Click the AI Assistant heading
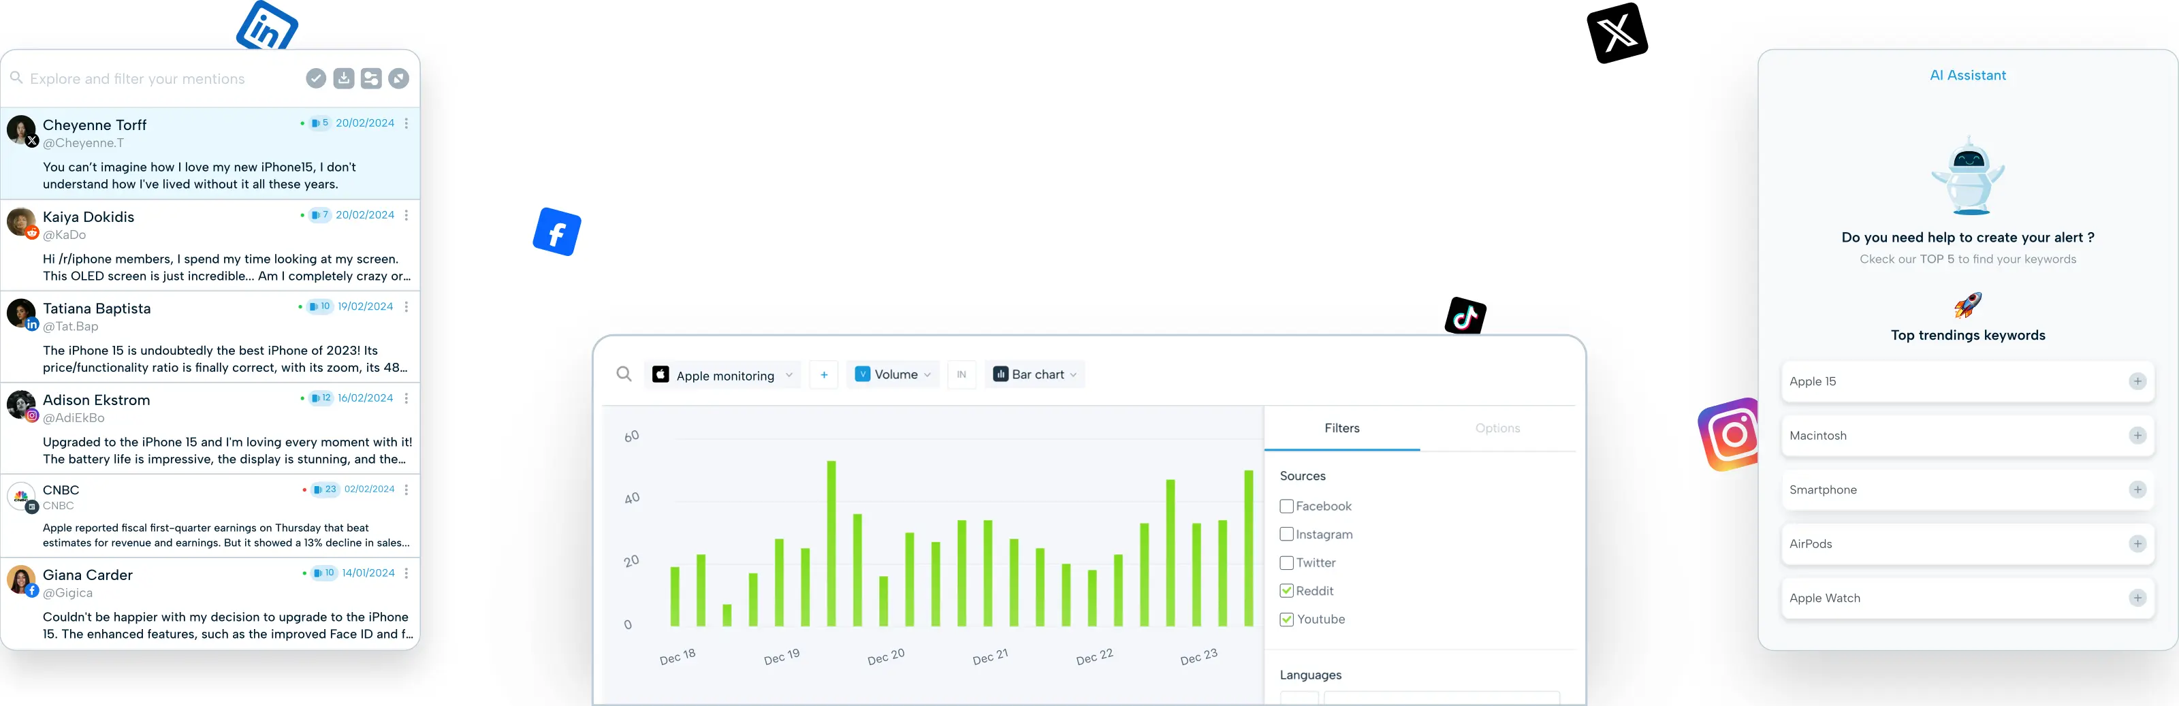 coord(1967,76)
